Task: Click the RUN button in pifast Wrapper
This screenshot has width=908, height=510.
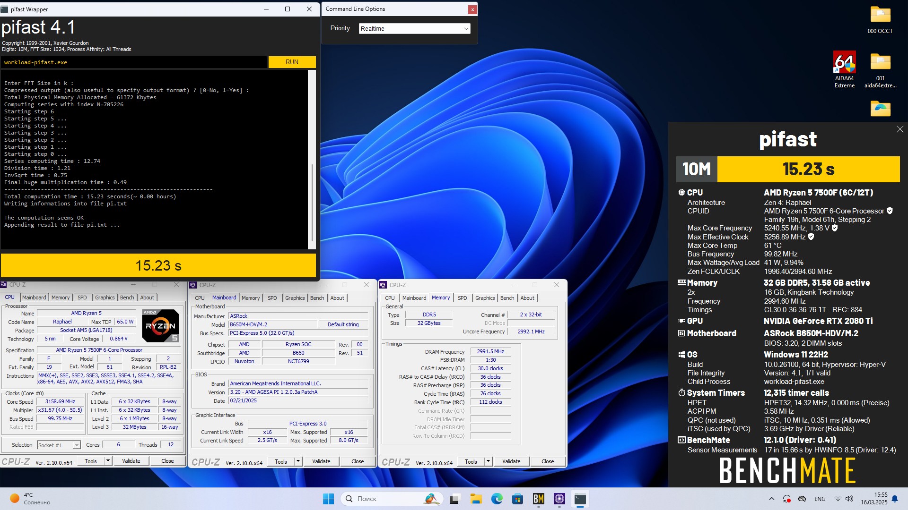Action: (292, 62)
